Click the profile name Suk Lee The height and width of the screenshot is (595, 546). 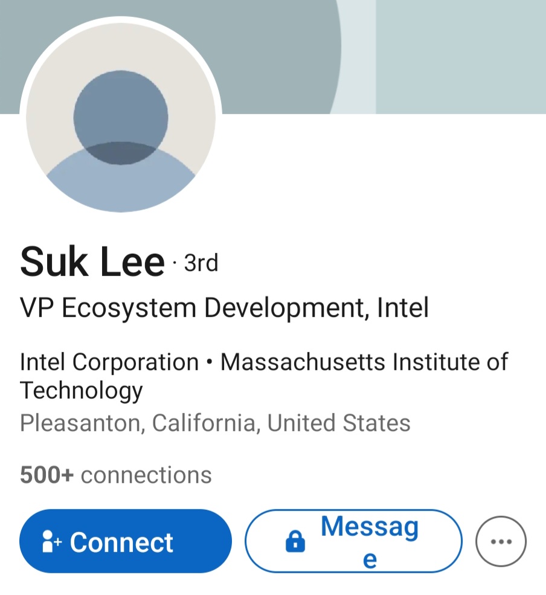point(92,263)
